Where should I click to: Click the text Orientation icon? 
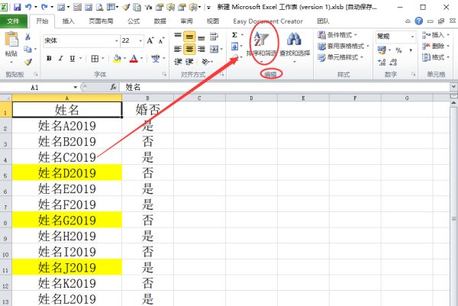(x=205, y=62)
